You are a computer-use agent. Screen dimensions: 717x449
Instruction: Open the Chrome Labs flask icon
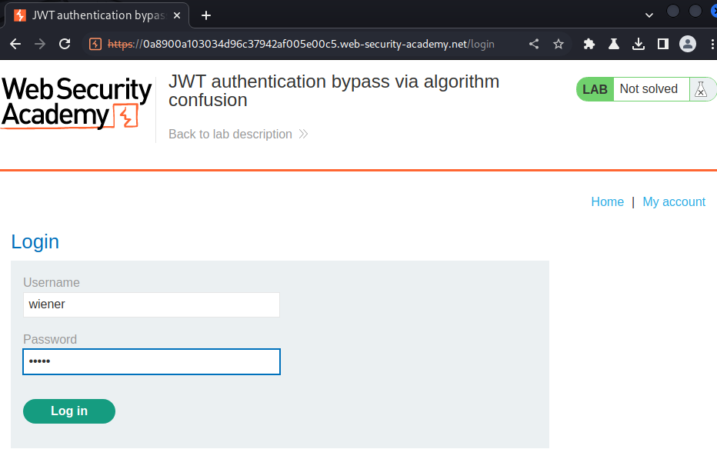614,44
